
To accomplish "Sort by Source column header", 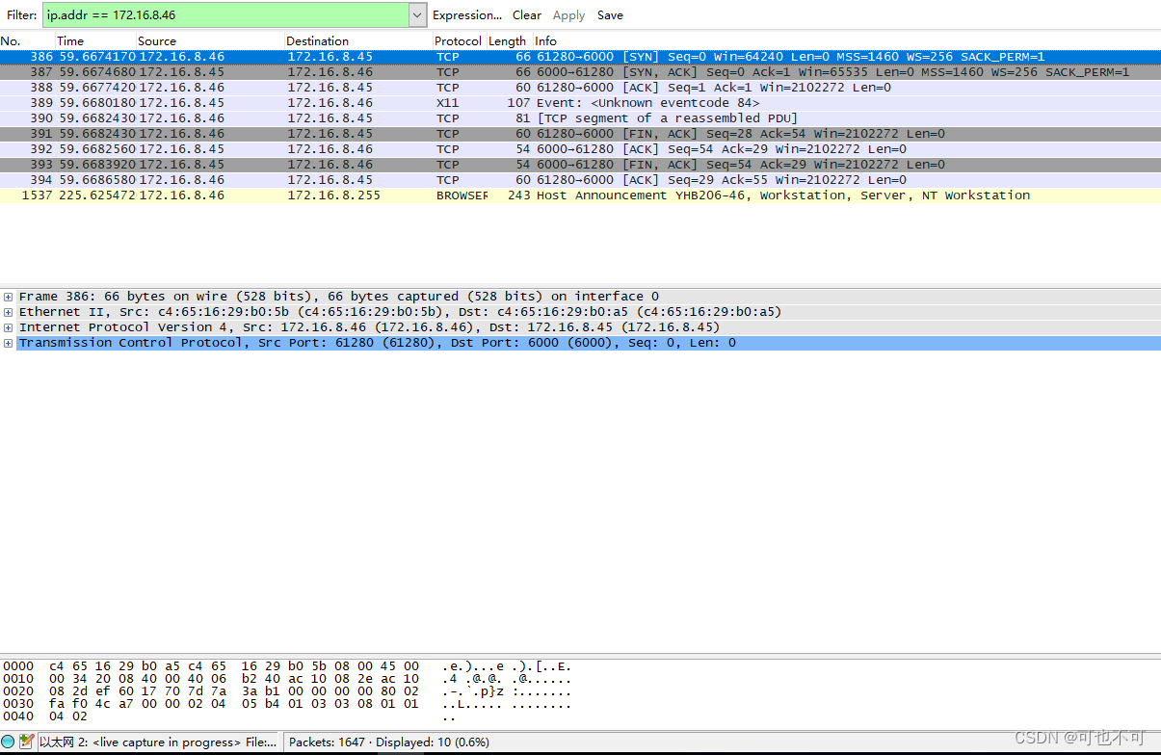I will (x=210, y=41).
